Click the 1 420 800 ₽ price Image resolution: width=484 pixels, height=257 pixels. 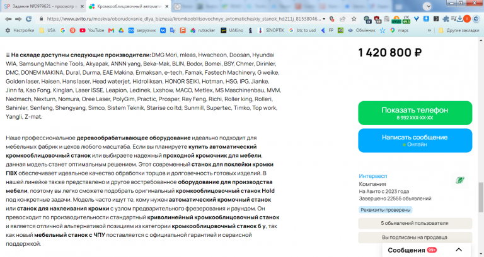pos(389,53)
